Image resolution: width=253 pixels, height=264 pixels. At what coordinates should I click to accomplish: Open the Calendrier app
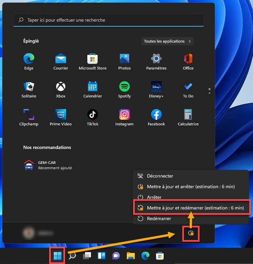click(x=92, y=89)
